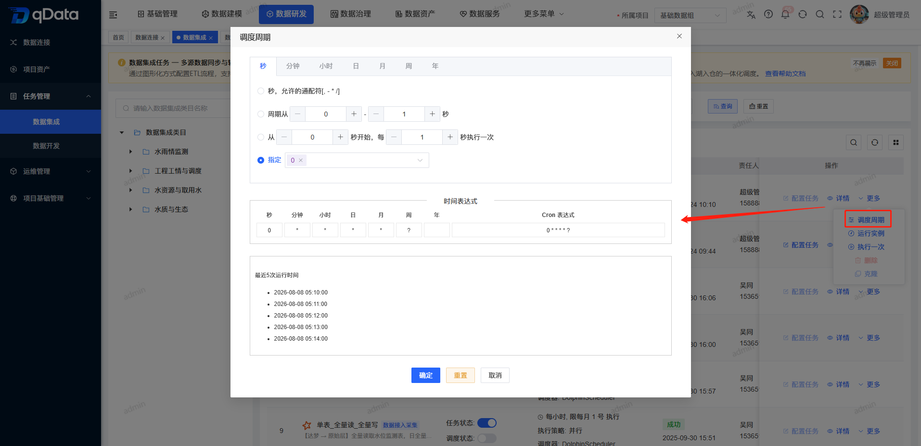Increase 每 interval seconds plus button
This screenshot has width=921, height=446.
(450, 137)
